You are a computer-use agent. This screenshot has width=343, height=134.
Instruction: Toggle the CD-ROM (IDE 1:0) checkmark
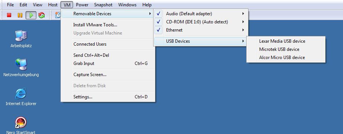[x=159, y=22]
